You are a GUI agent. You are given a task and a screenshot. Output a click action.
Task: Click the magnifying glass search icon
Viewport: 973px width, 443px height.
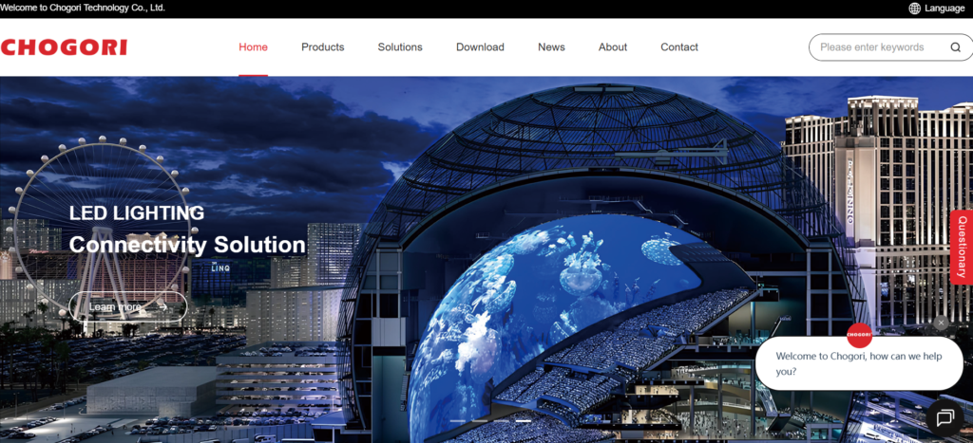pyautogui.click(x=955, y=47)
